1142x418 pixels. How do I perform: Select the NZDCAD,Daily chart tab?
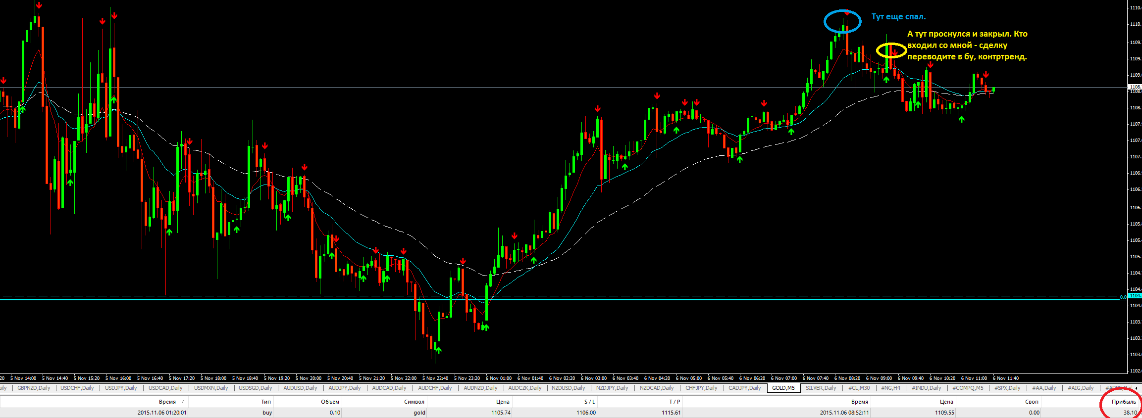pyautogui.click(x=657, y=388)
